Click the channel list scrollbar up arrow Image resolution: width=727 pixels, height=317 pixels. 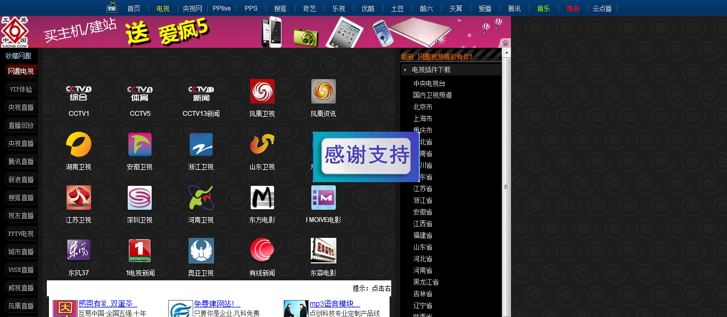(506, 52)
